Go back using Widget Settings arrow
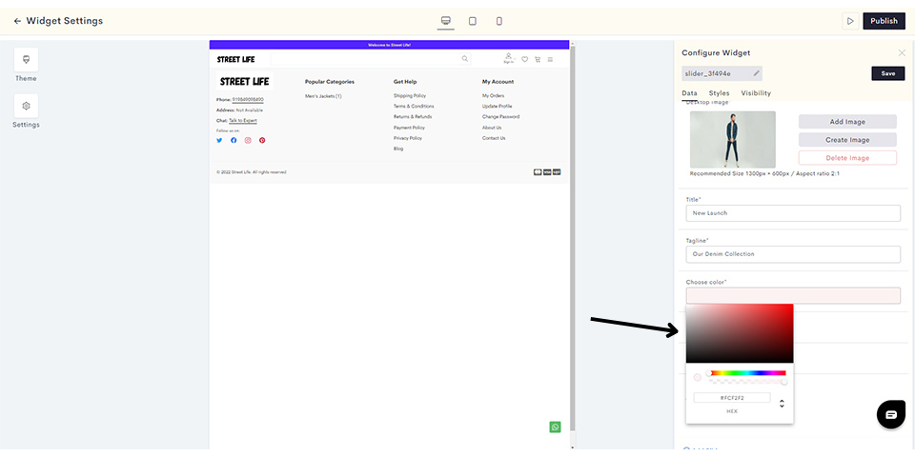The width and height of the screenshot is (915, 457). (17, 21)
